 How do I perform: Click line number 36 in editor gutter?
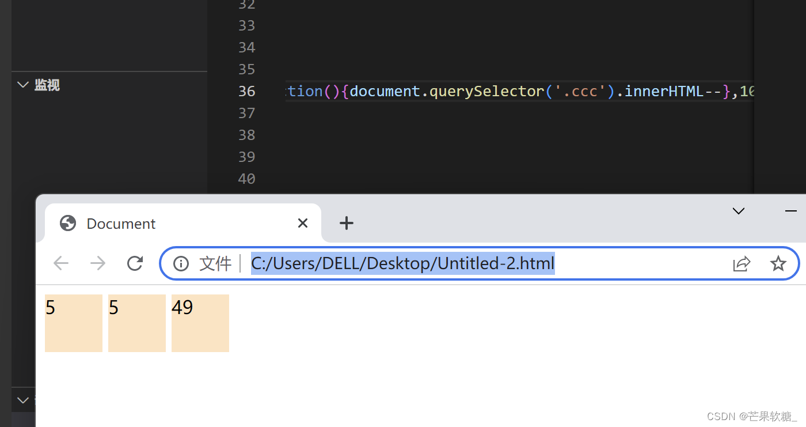[247, 91]
